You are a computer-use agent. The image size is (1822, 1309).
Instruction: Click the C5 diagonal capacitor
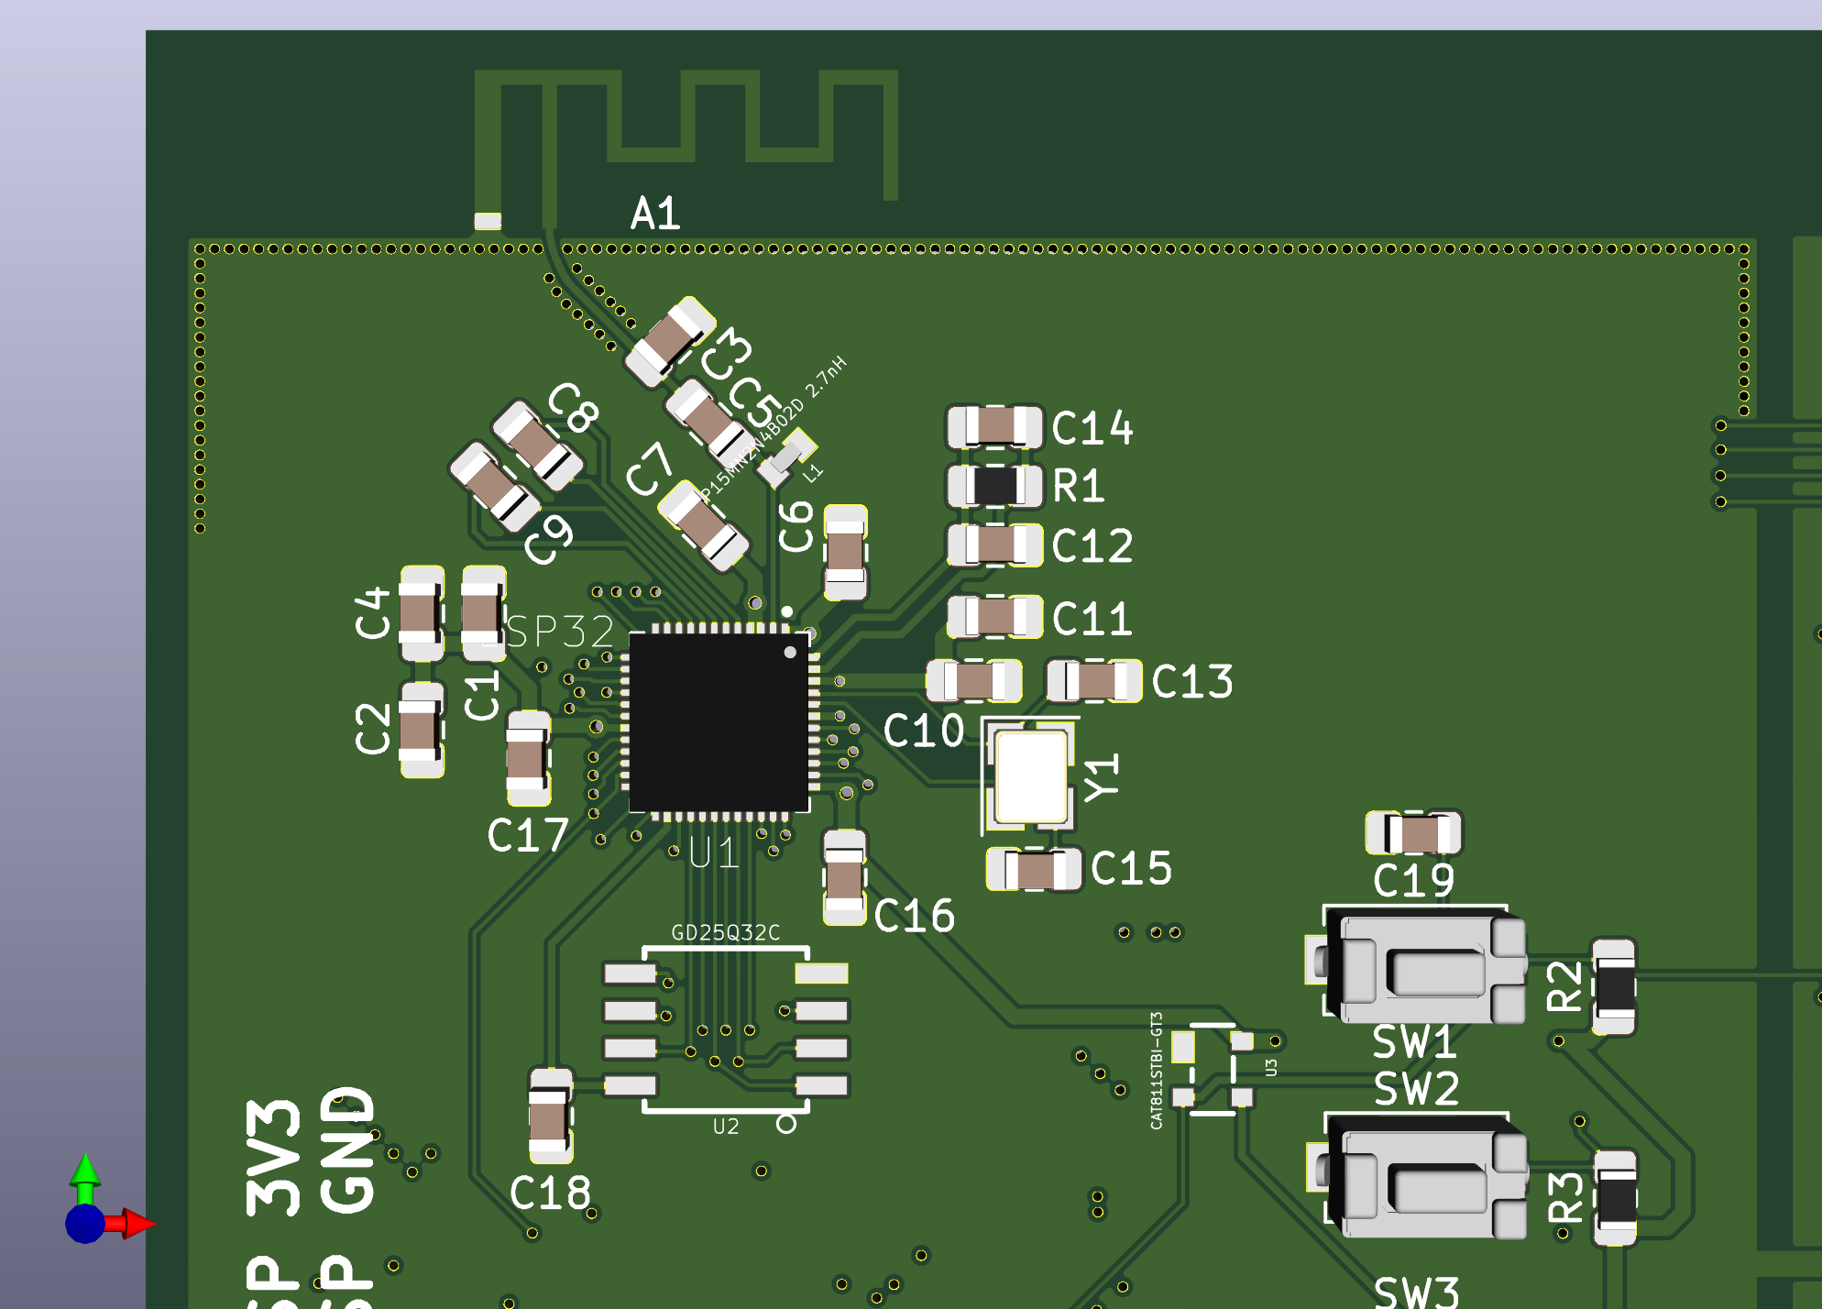[x=710, y=422]
